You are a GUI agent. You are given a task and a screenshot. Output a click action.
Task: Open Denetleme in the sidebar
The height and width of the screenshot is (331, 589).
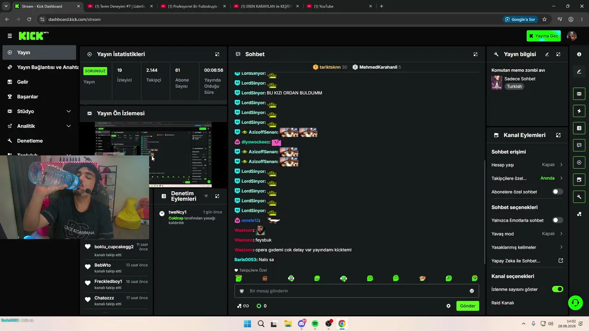(x=39, y=141)
